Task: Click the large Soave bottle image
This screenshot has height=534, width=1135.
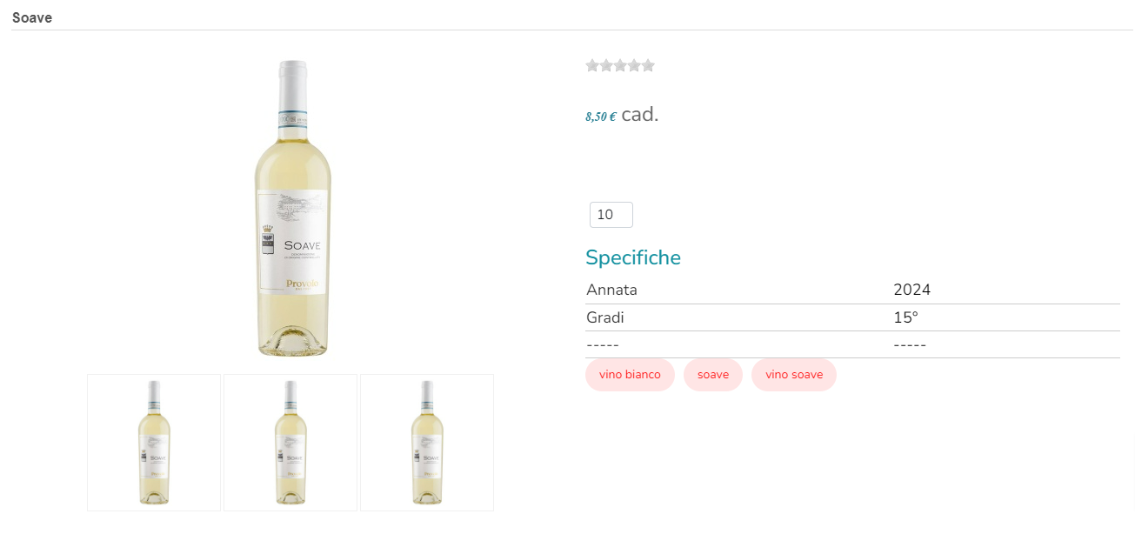Action: click(293, 209)
